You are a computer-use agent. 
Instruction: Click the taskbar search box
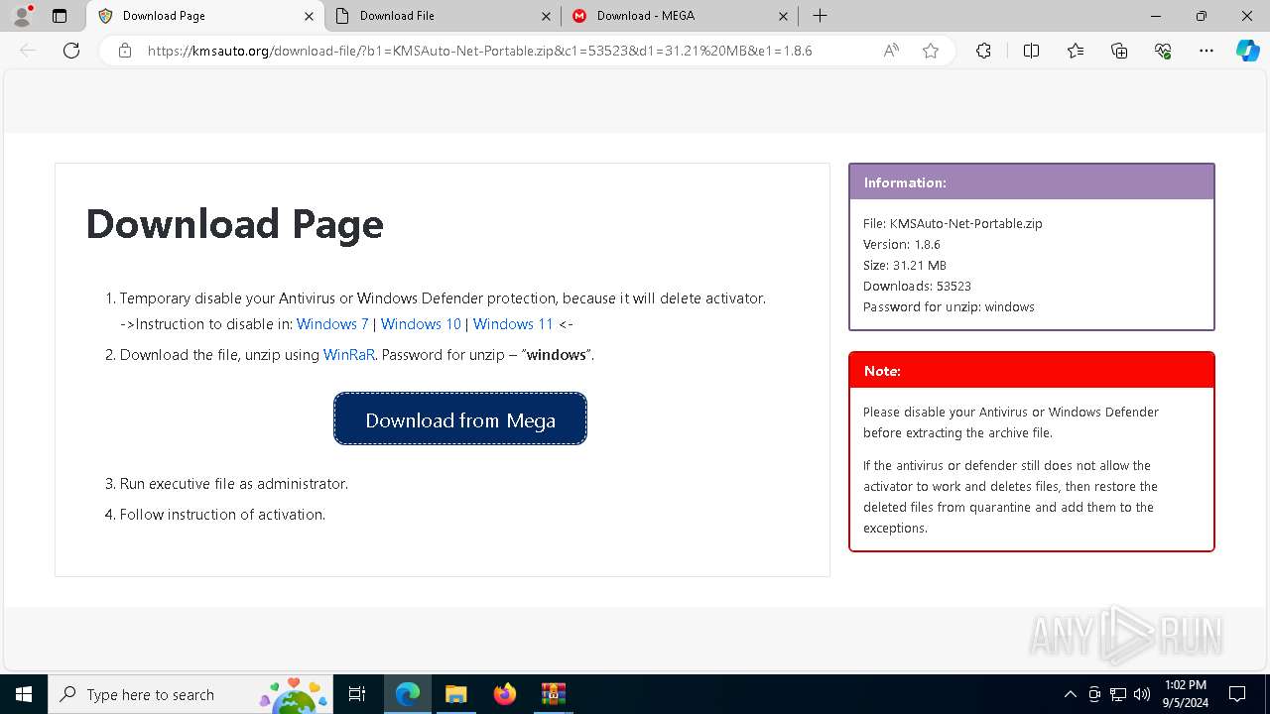point(190,694)
